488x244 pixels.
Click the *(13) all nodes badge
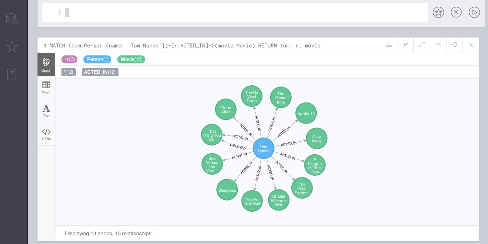[70, 59]
